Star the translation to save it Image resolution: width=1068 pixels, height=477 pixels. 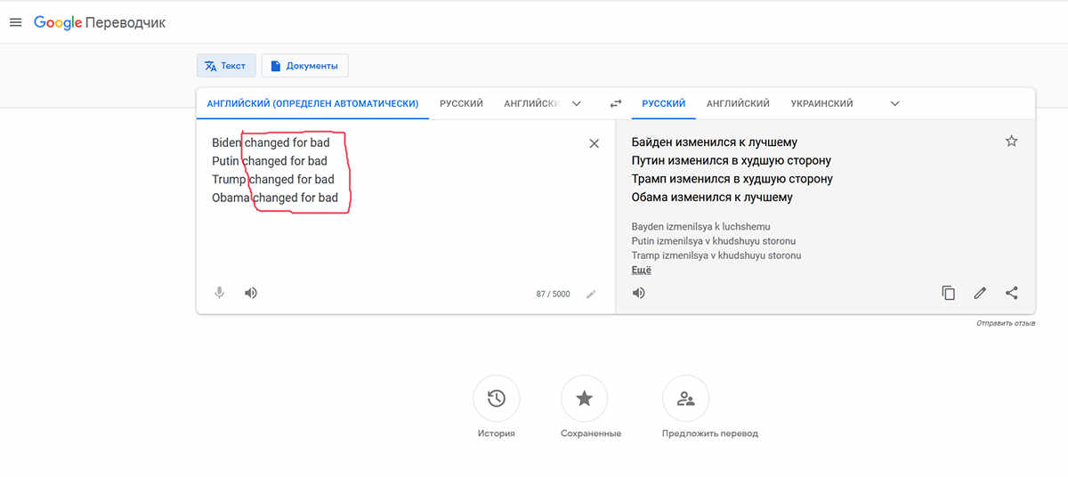tap(1011, 141)
